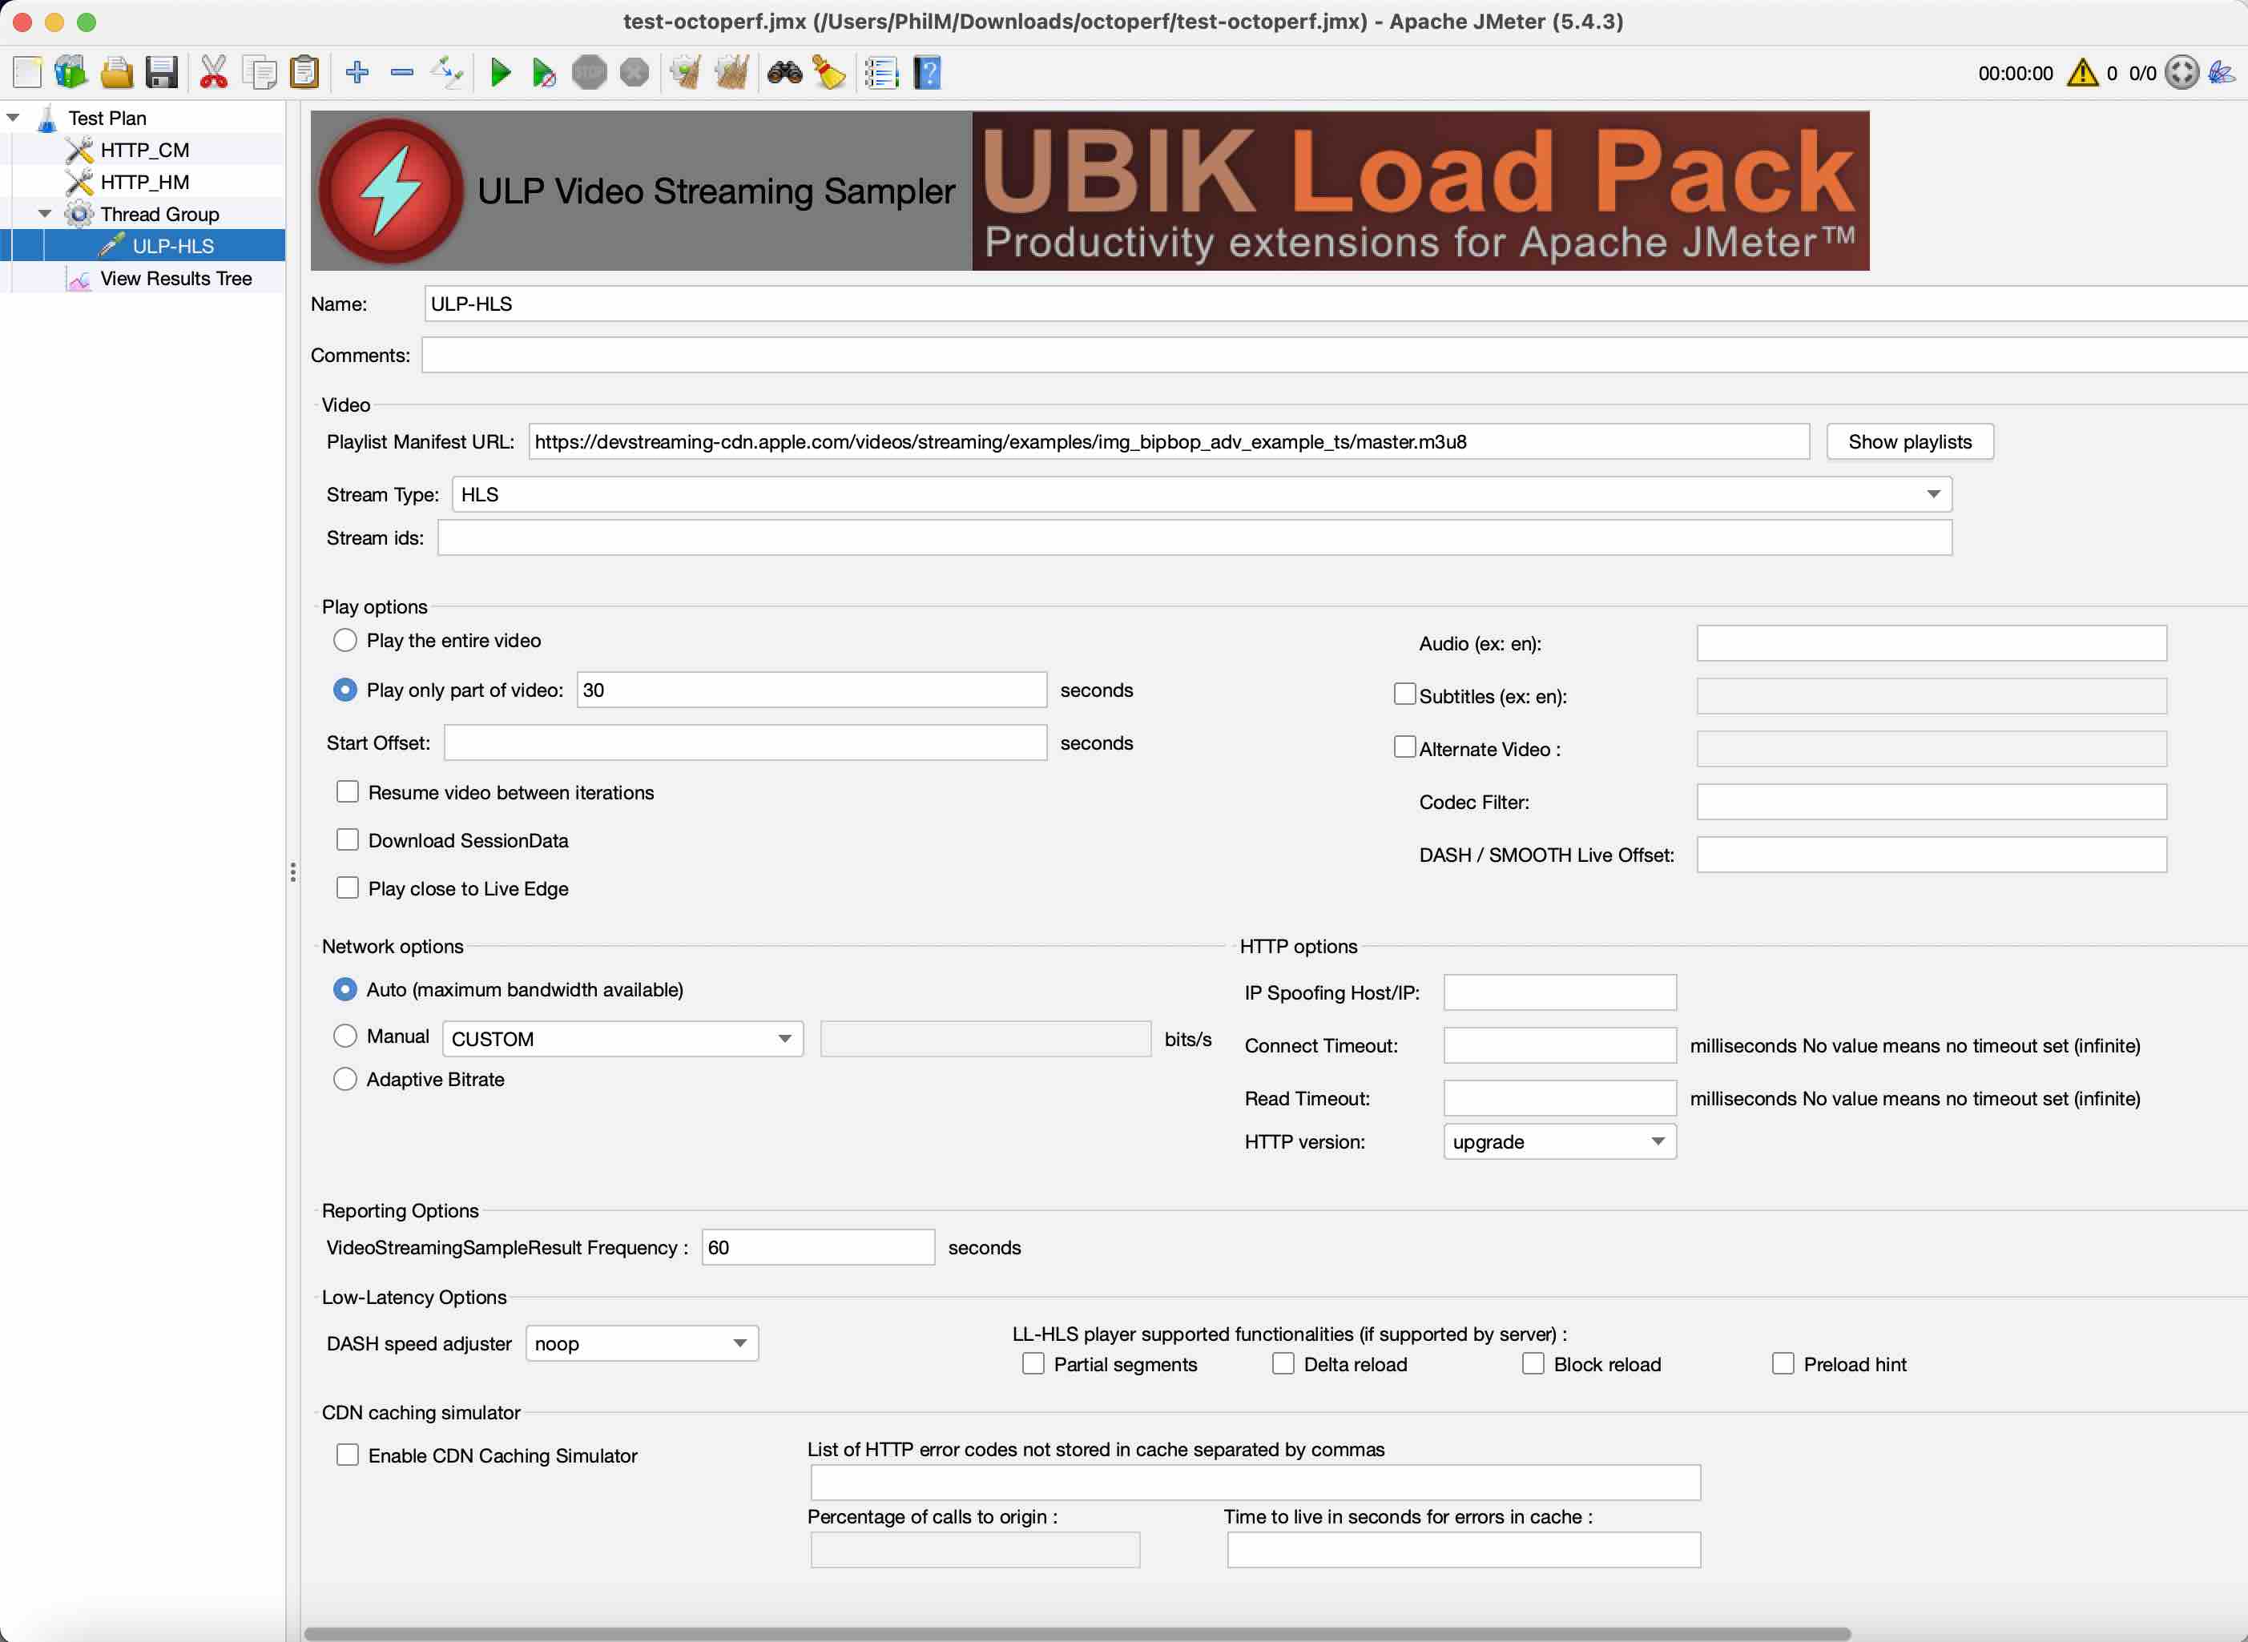The width and height of the screenshot is (2248, 1642).
Task: Select View Results Tree item
Action: (175, 278)
